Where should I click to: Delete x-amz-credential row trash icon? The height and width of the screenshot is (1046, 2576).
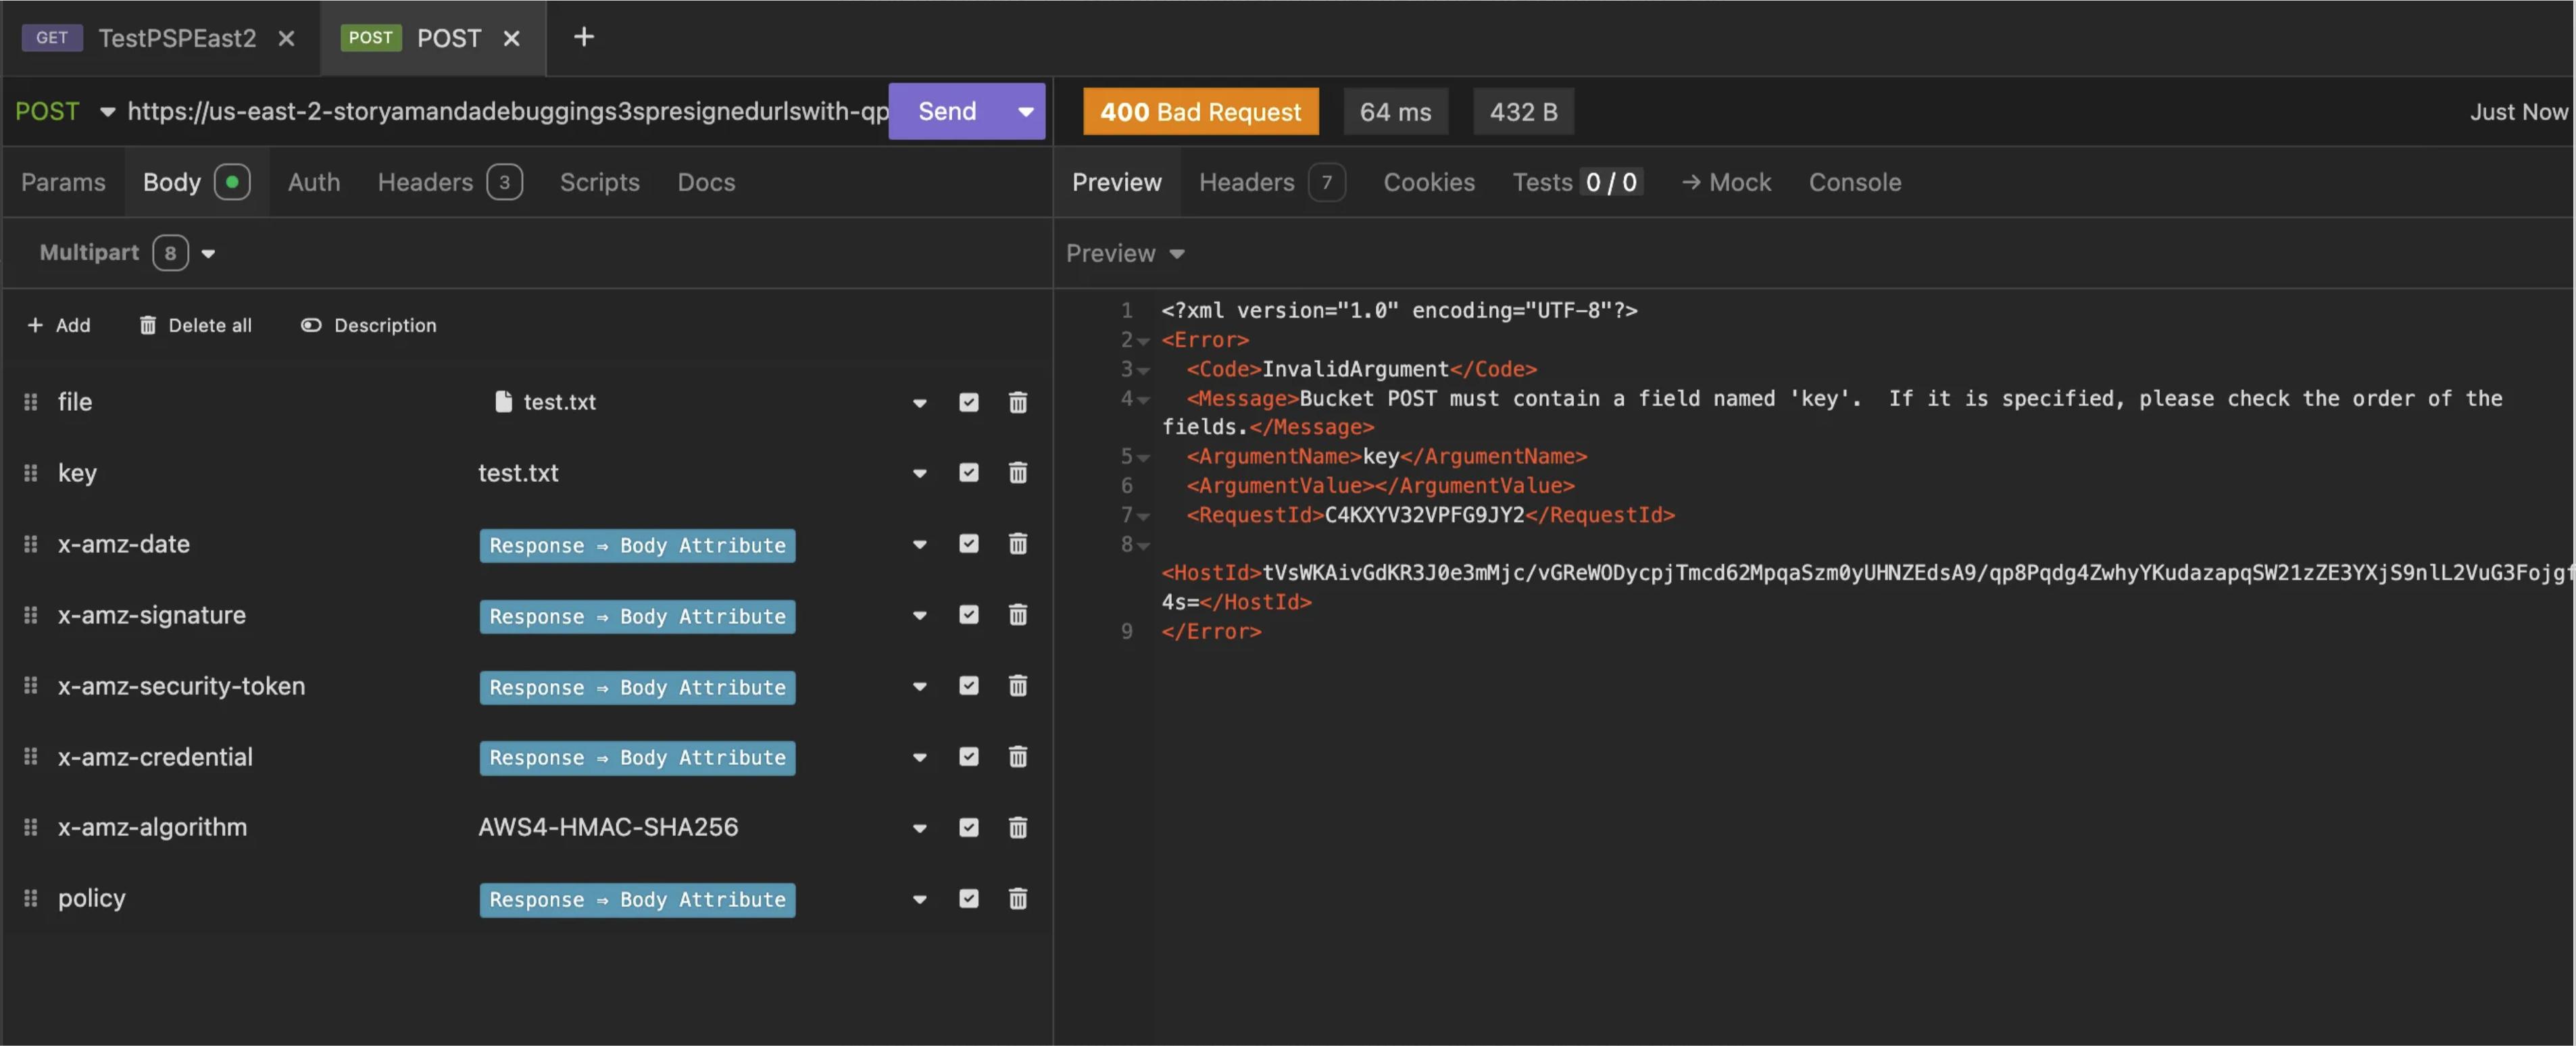pyautogui.click(x=1017, y=756)
